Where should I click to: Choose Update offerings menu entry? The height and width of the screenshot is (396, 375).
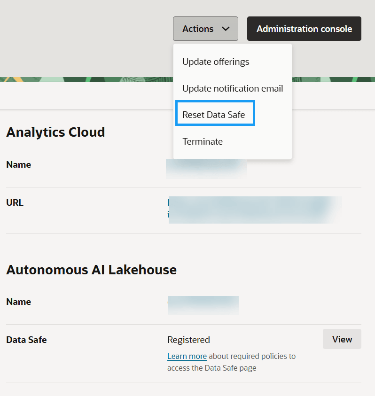215,62
